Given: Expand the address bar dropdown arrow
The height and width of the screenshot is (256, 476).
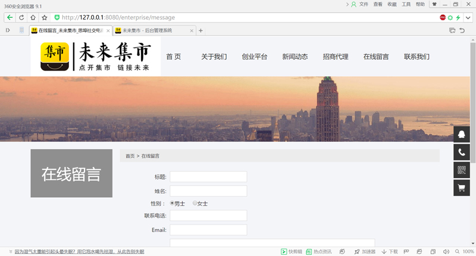Looking at the screenshot, I should (x=468, y=18).
